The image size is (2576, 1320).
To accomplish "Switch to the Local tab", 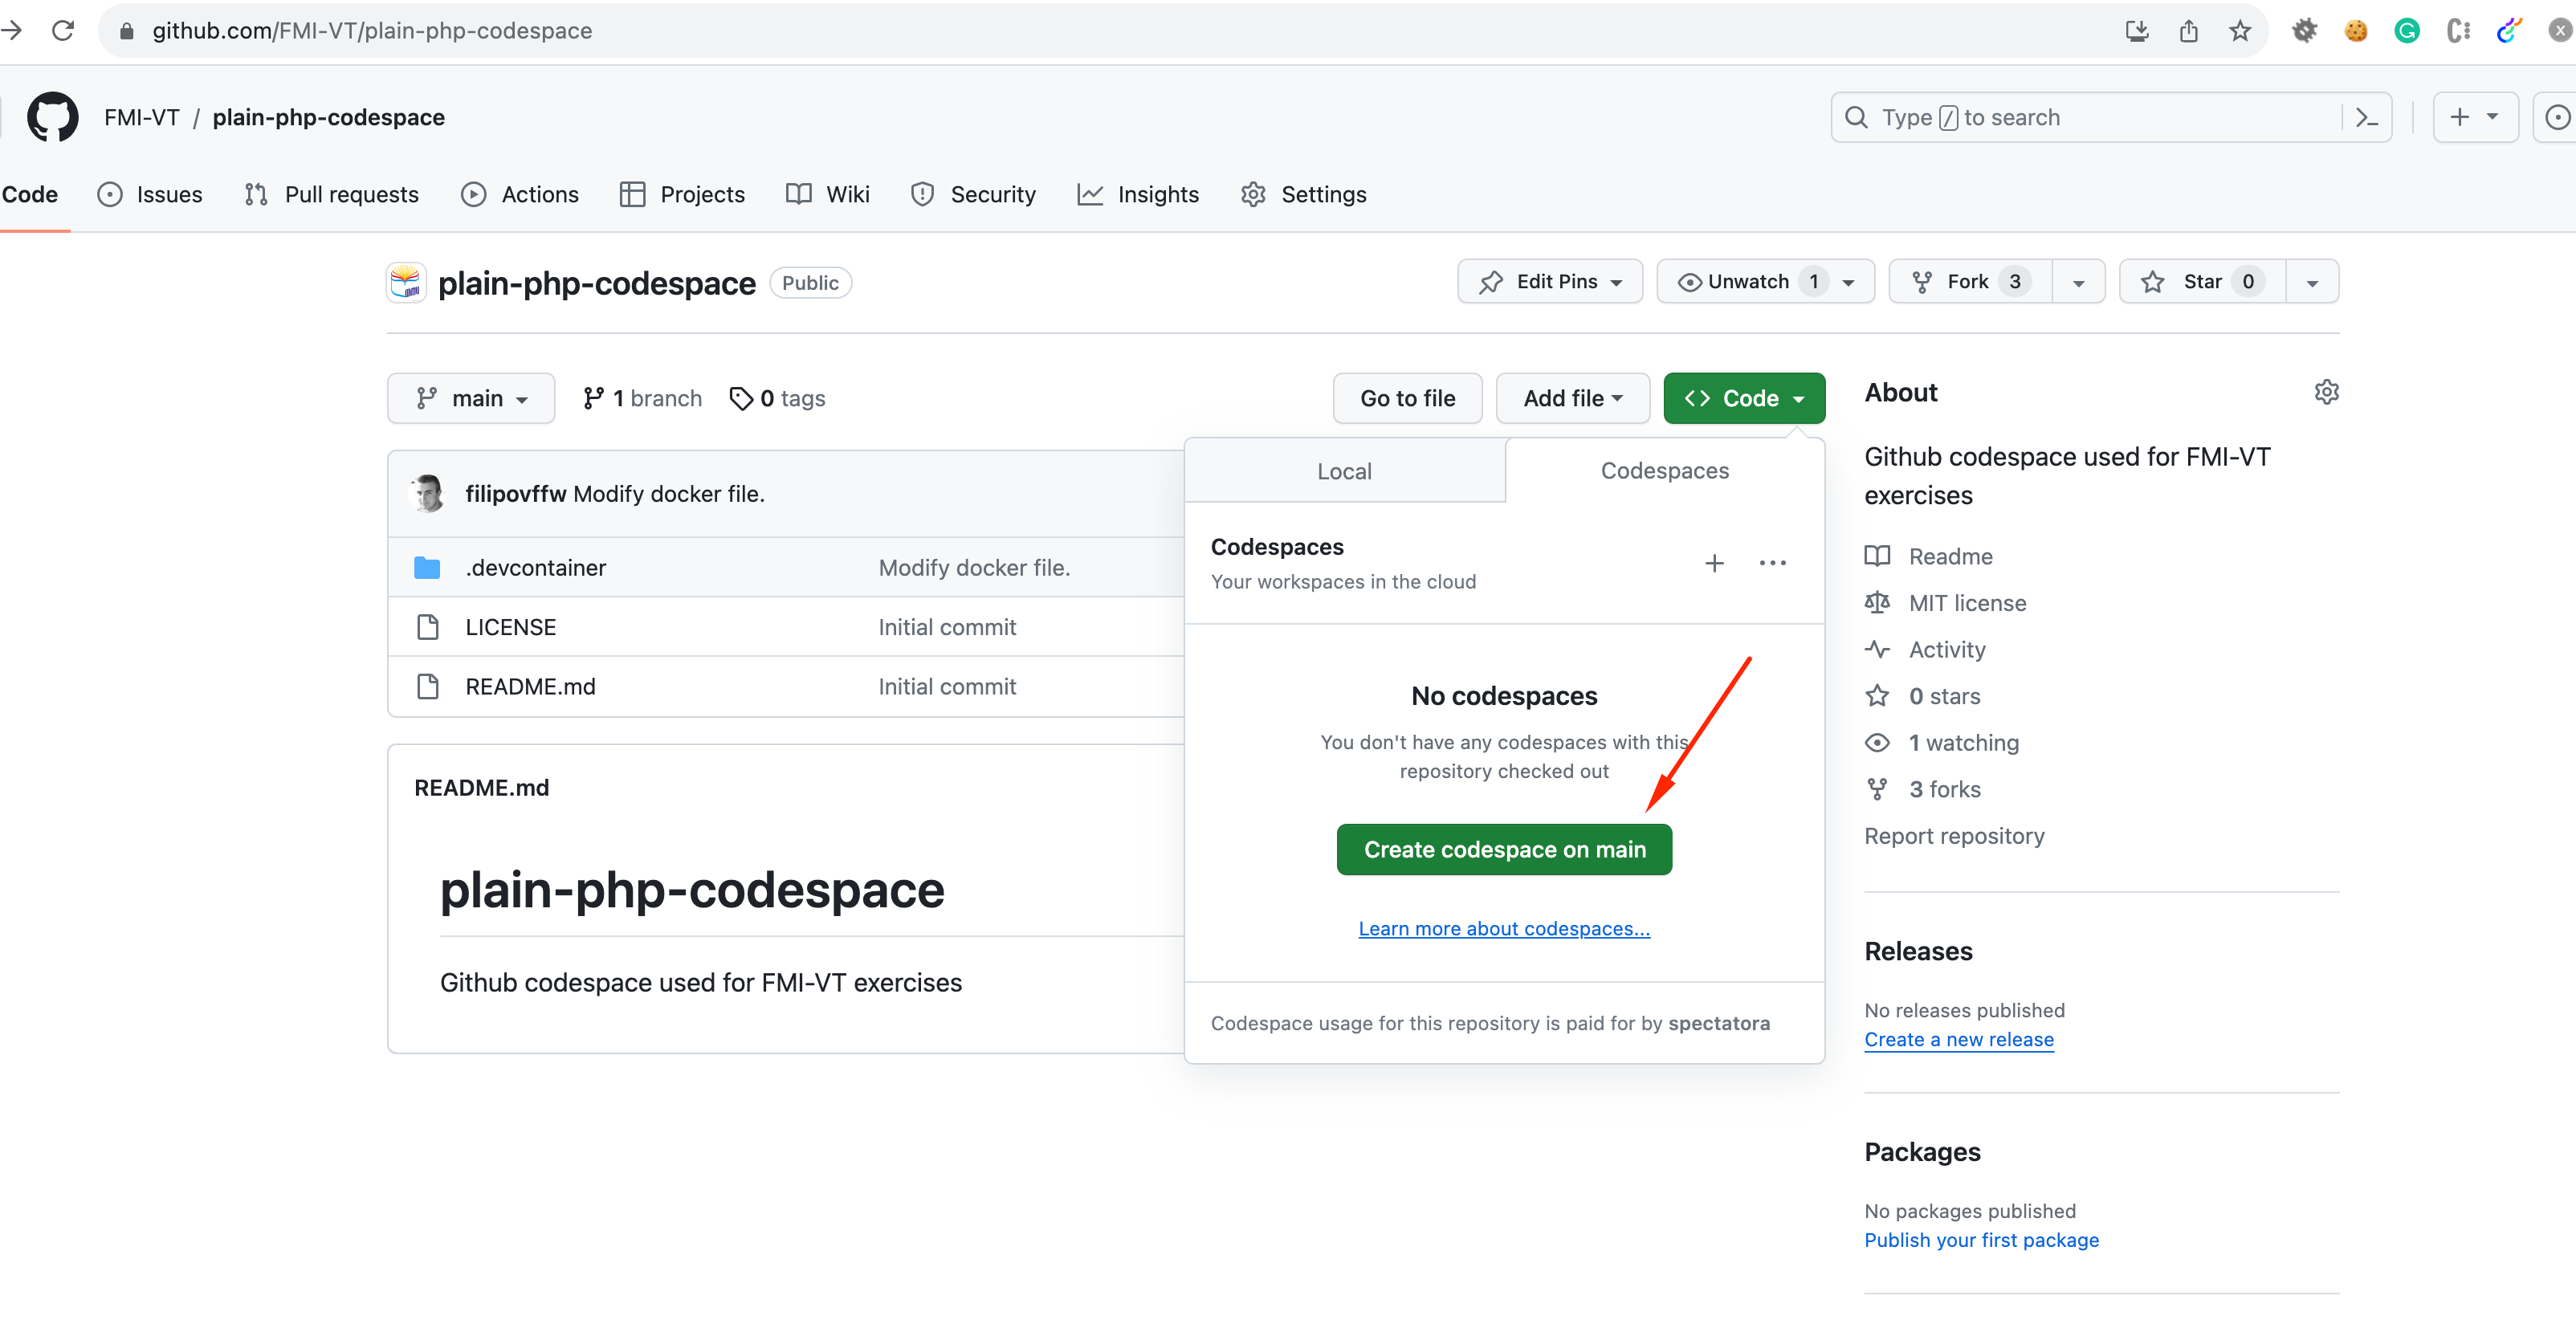I will (x=1344, y=471).
